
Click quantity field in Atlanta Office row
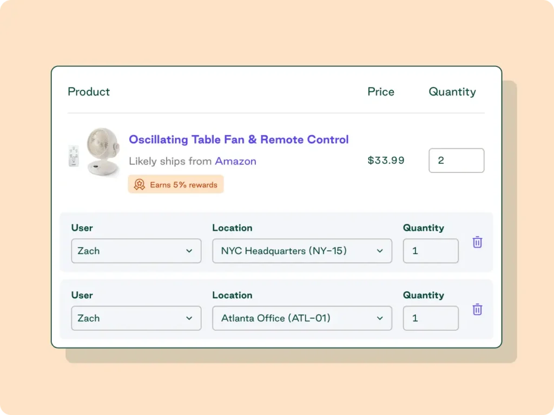[x=431, y=318]
